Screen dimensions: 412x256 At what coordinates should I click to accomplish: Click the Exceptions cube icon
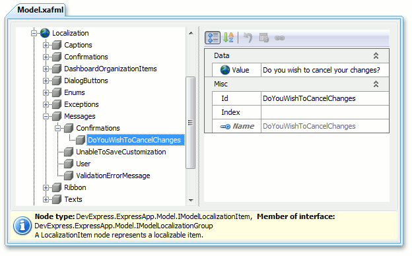pyautogui.click(x=57, y=104)
